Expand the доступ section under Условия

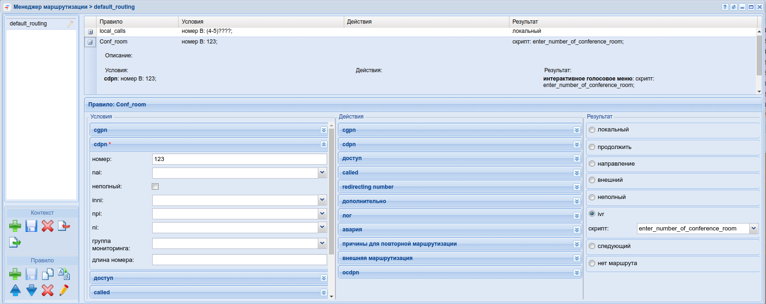324,278
